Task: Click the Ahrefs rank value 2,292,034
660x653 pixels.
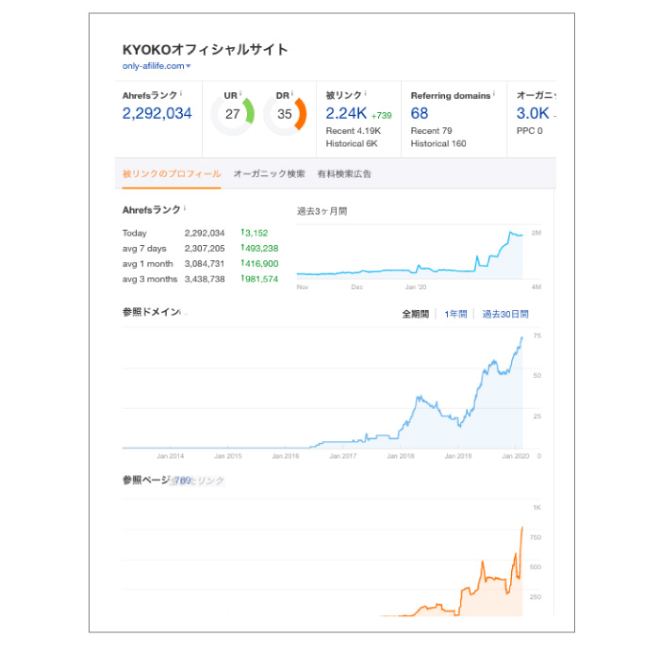Action: click(157, 113)
